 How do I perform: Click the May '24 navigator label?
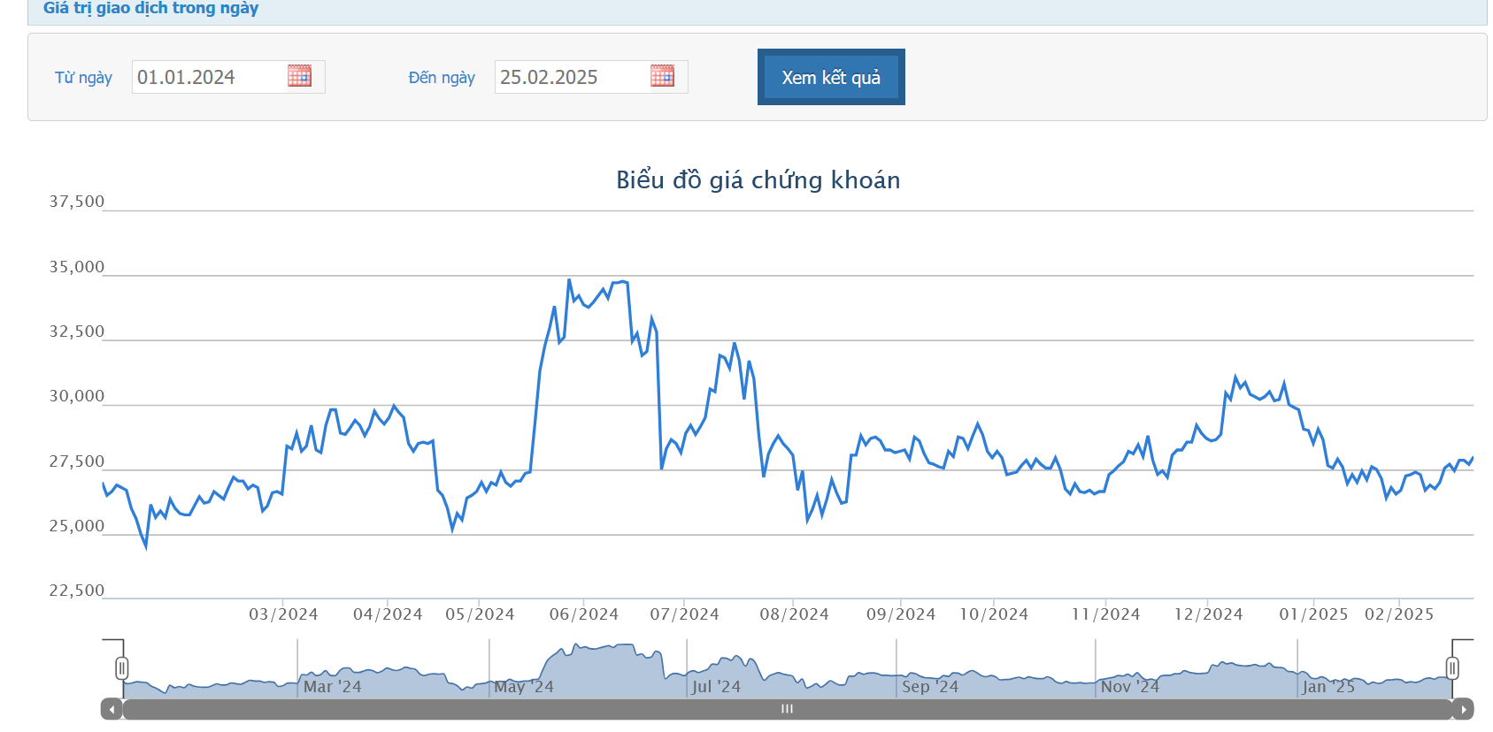point(524,687)
